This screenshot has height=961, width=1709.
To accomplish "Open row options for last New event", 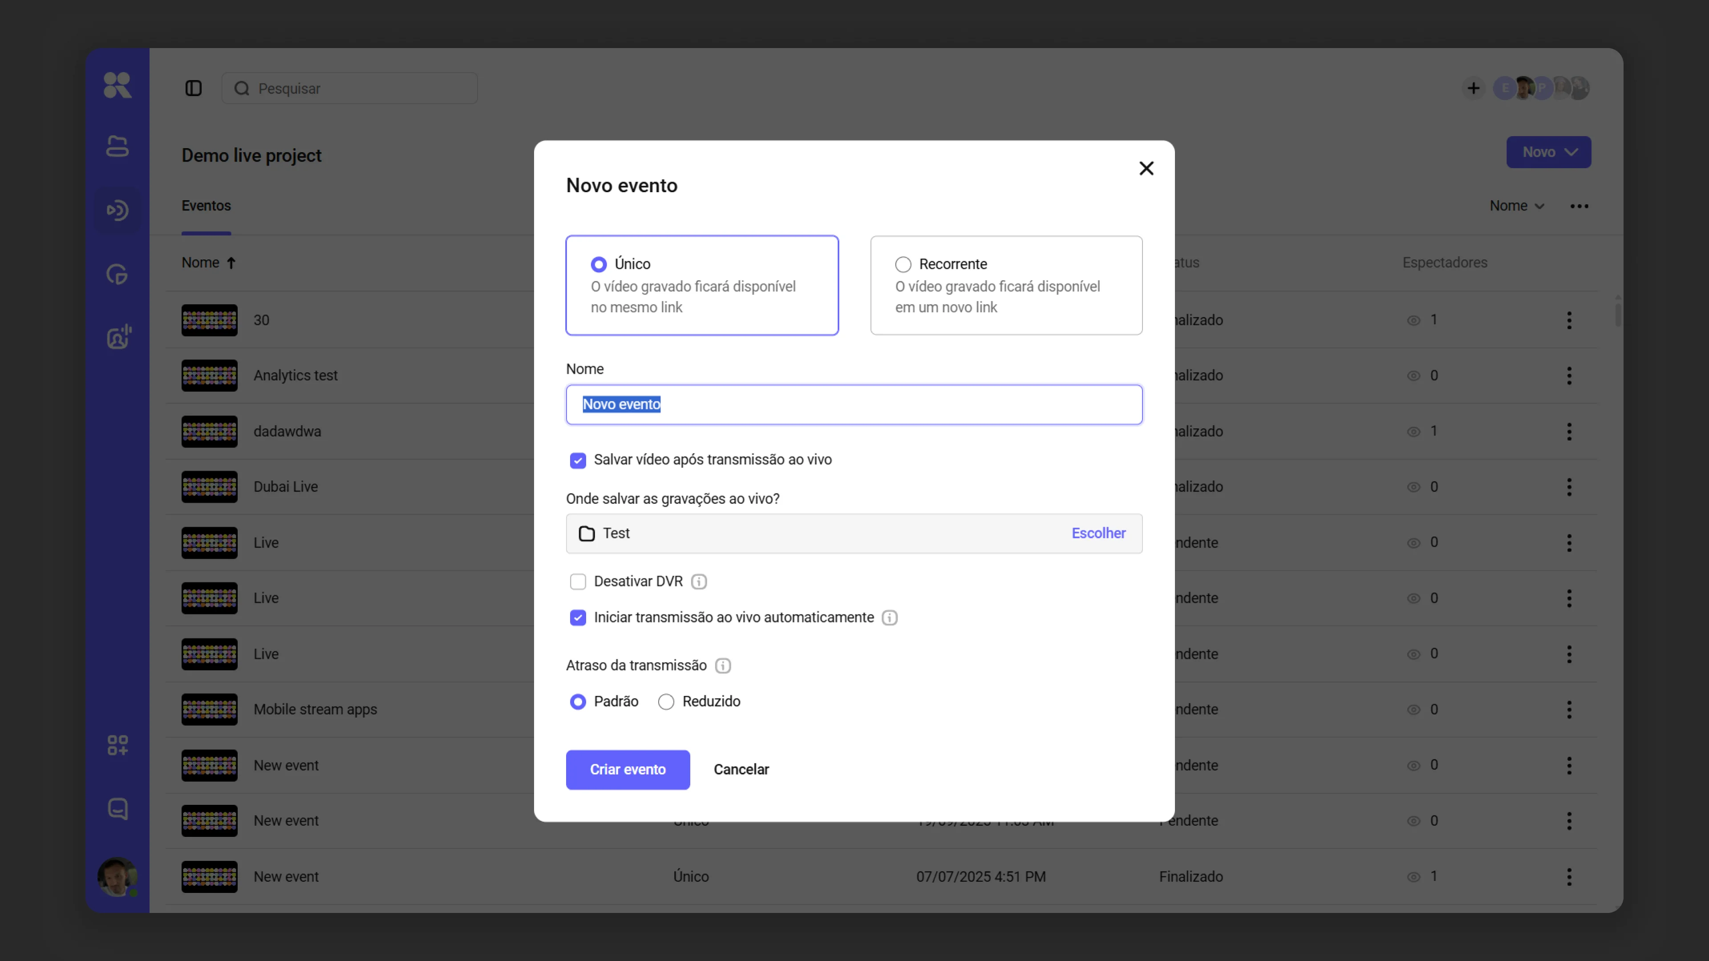I will pos(1569,877).
